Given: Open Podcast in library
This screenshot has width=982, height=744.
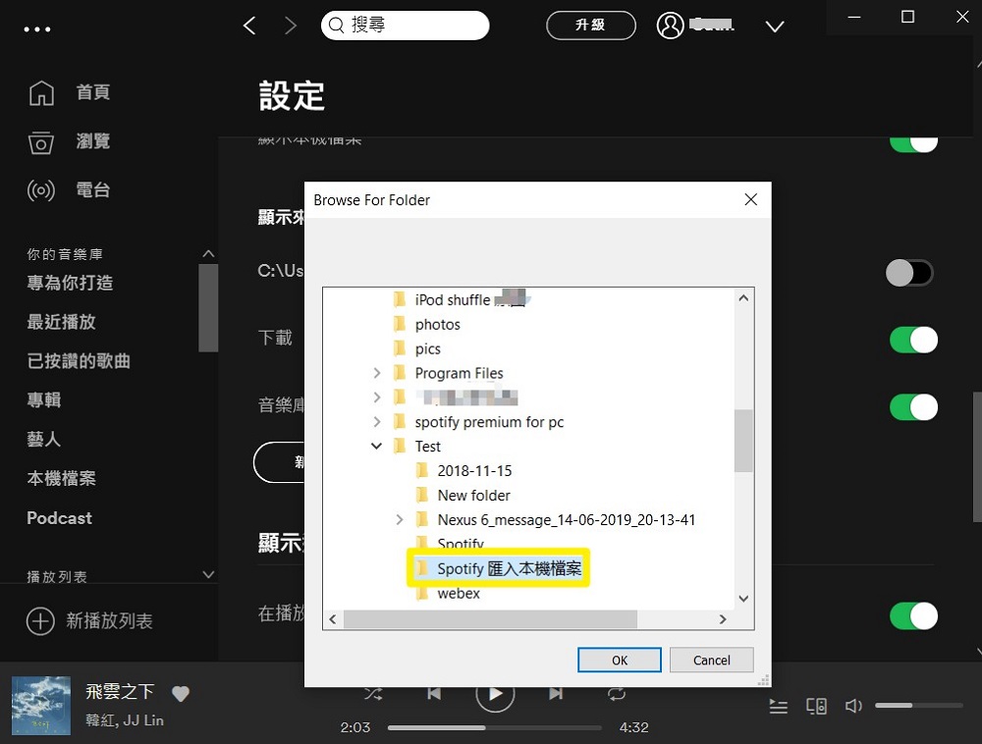Looking at the screenshot, I should pyautogui.click(x=59, y=518).
